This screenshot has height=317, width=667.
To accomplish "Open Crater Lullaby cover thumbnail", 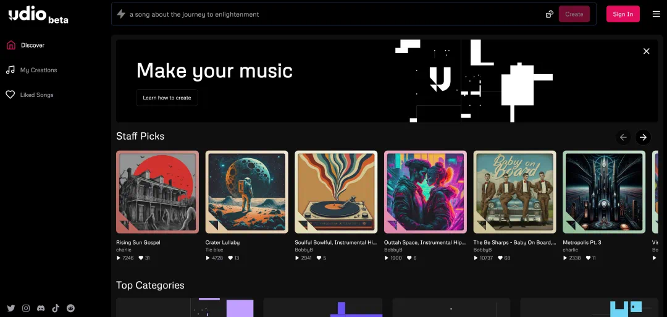I will (x=246, y=192).
